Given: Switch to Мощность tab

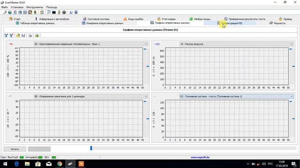Looking at the screenshot, I should [x=277, y=23].
